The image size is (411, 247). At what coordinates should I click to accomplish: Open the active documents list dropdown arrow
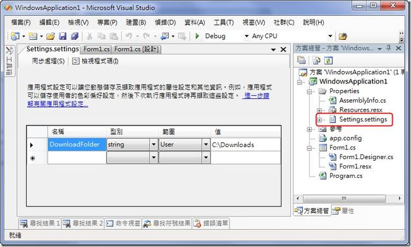click(273, 49)
